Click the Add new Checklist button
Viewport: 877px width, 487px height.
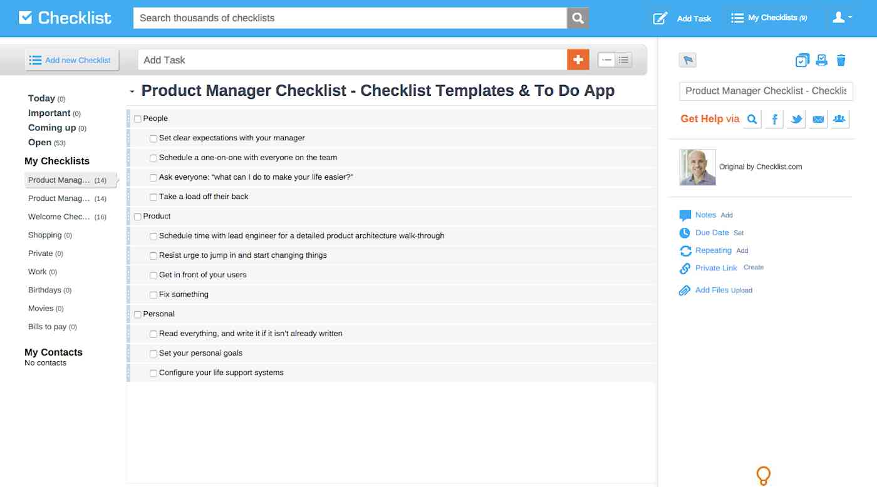[71, 60]
